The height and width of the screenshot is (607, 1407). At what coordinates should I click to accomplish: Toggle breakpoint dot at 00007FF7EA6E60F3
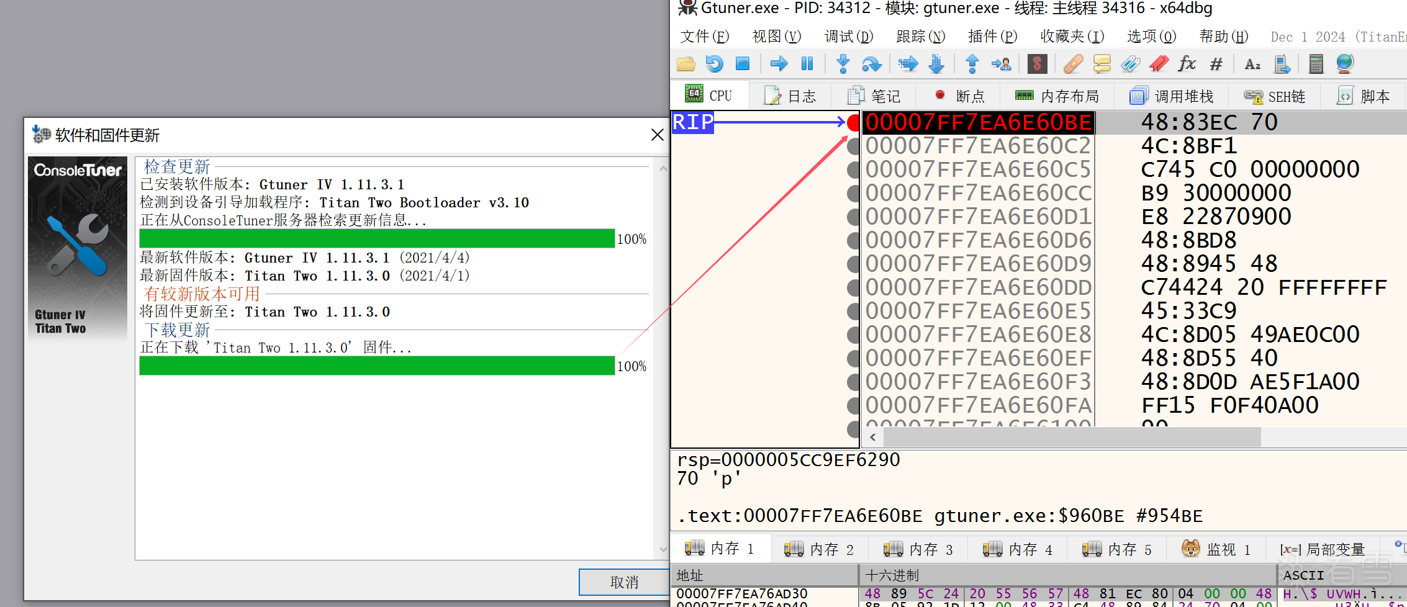click(x=854, y=382)
